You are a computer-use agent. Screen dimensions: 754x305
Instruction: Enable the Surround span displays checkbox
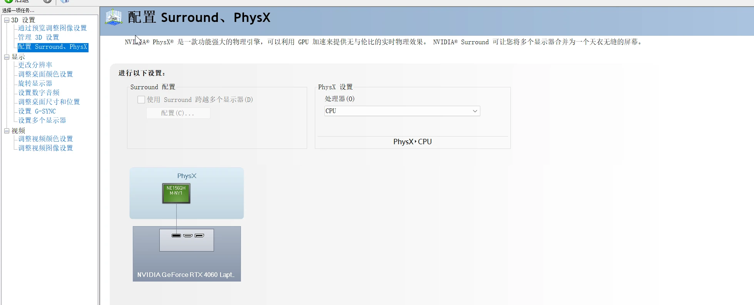(141, 100)
